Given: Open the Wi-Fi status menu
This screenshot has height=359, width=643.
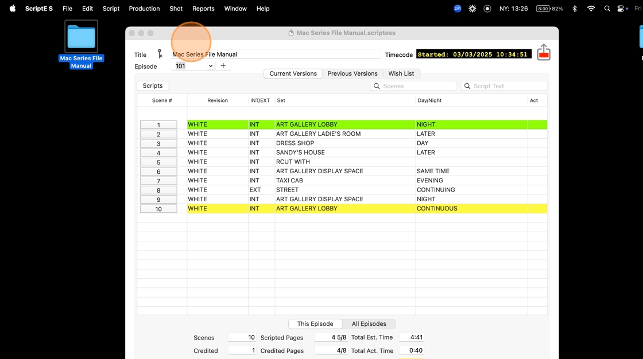Looking at the screenshot, I should (591, 9).
